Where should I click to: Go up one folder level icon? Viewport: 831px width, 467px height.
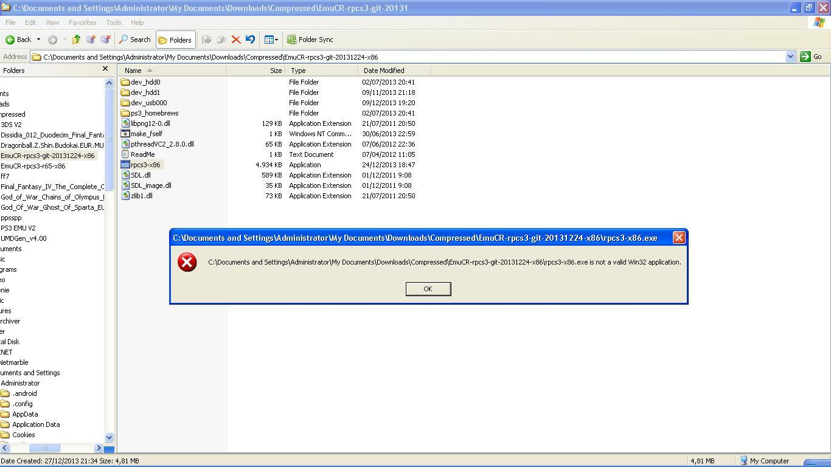pyautogui.click(x=76, y=40)
